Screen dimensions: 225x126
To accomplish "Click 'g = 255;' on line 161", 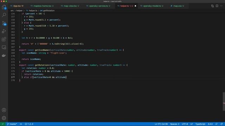I will [29, 29].
